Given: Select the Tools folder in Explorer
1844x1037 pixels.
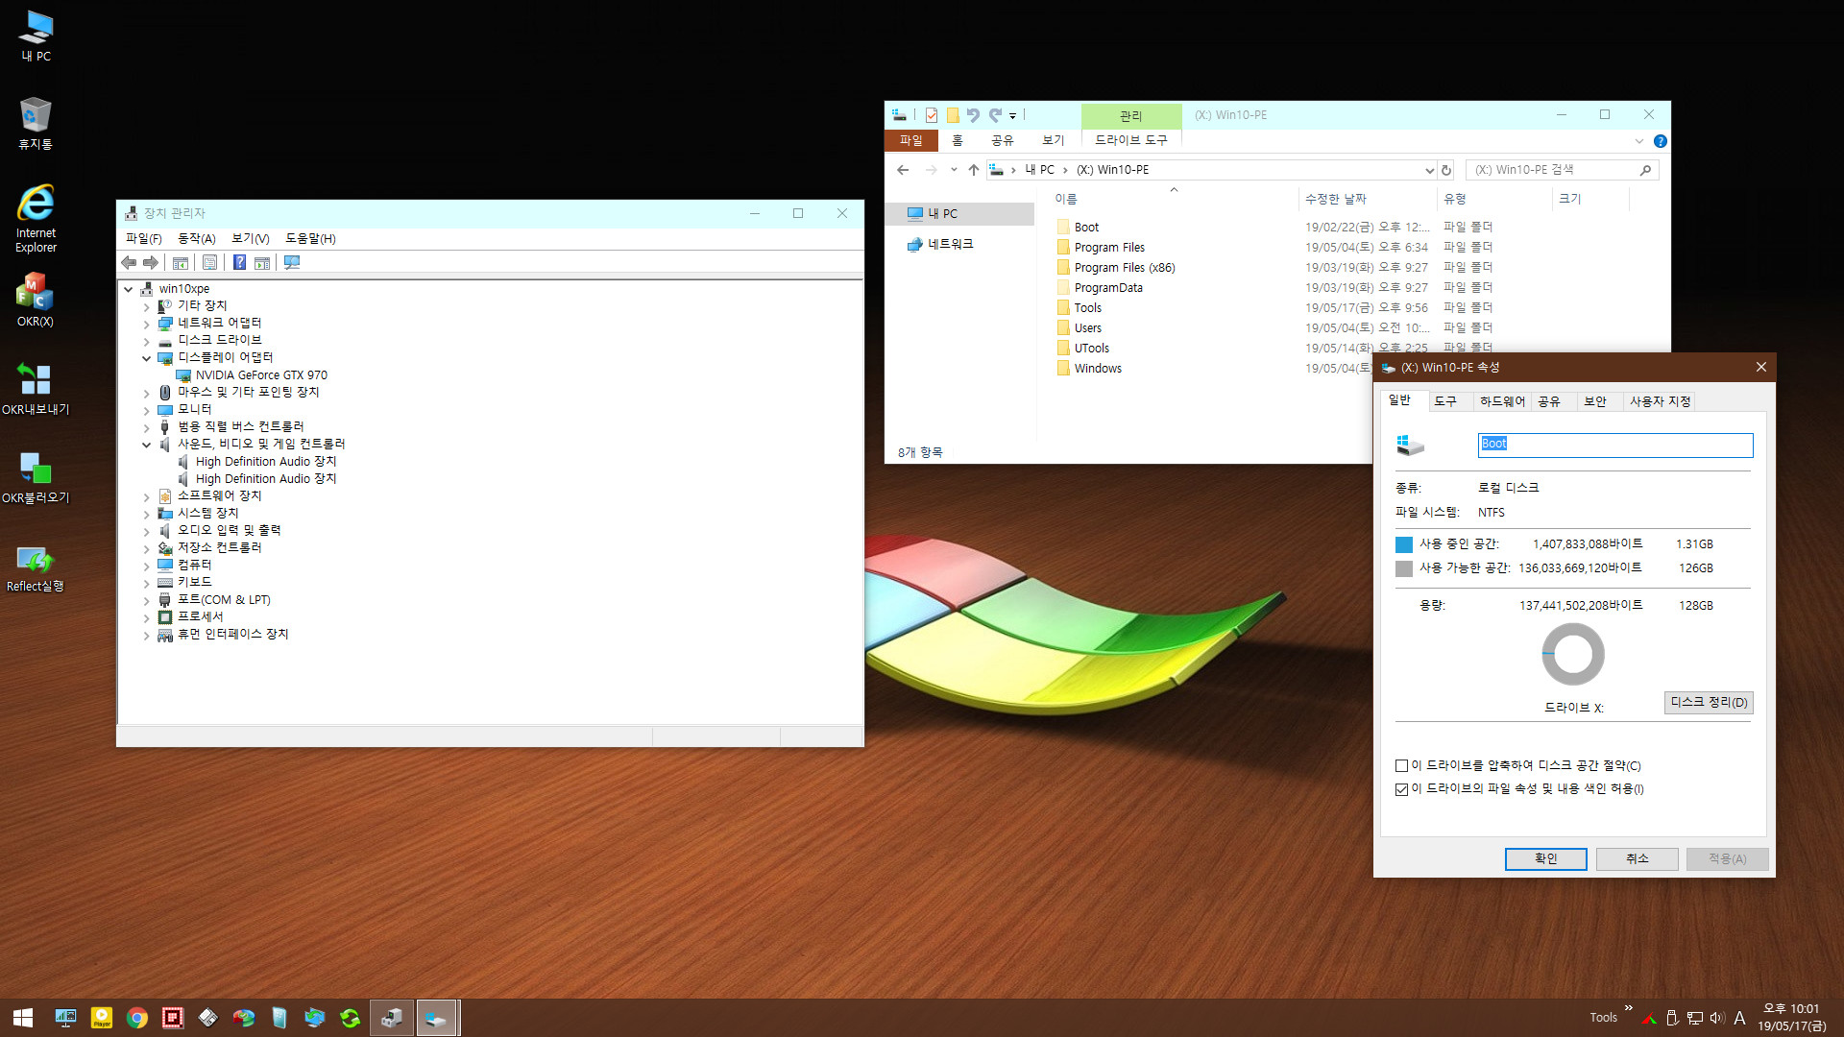Looking at the screenshot, I should coord(1087,307).
